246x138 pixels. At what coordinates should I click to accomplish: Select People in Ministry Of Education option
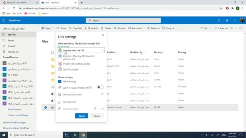pyautogui.click(x=81, y=58)
